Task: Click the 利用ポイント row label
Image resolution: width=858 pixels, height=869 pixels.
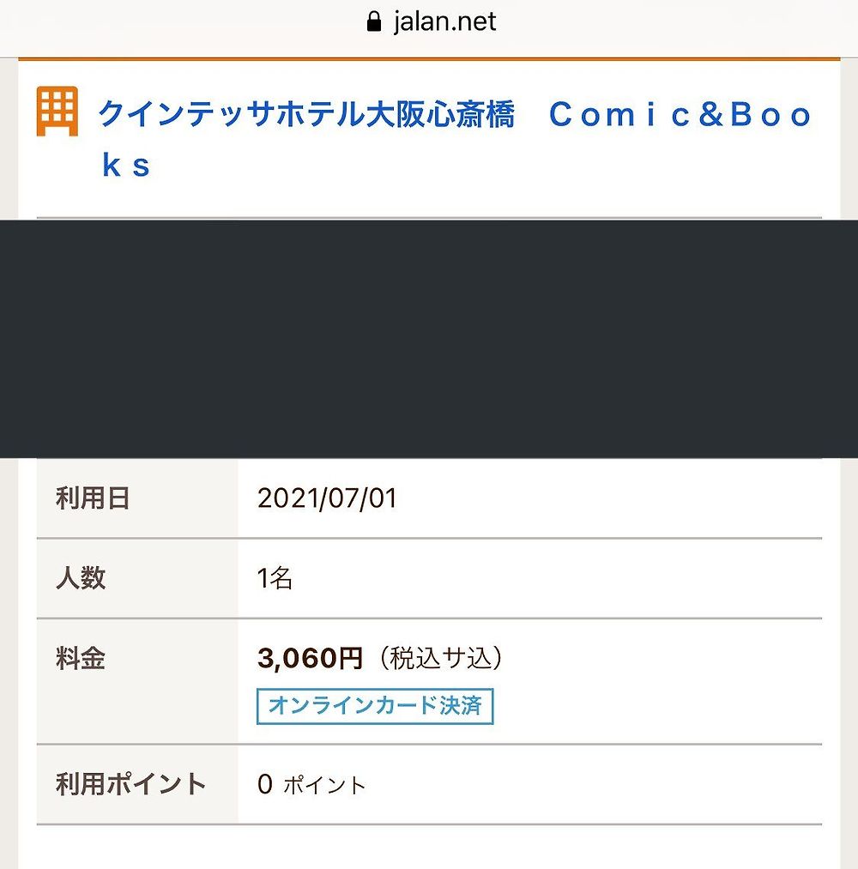Action: click(130, 784)
